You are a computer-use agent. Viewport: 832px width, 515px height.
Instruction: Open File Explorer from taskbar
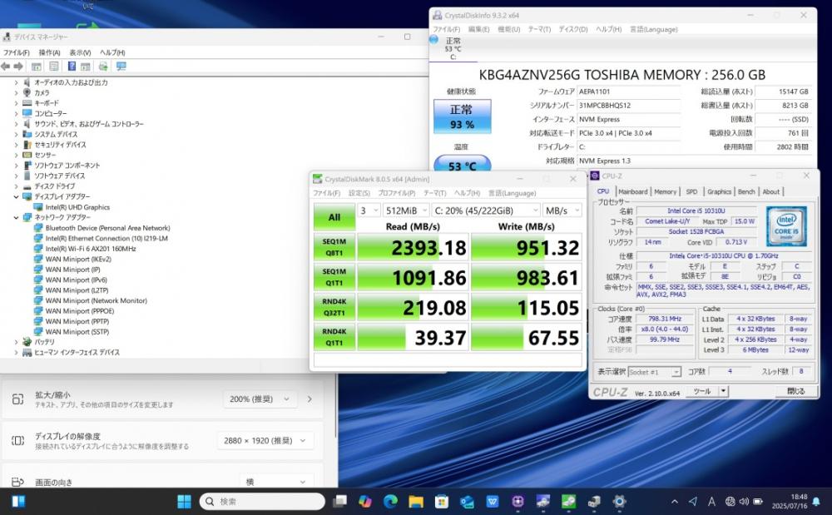coord(416,501)
